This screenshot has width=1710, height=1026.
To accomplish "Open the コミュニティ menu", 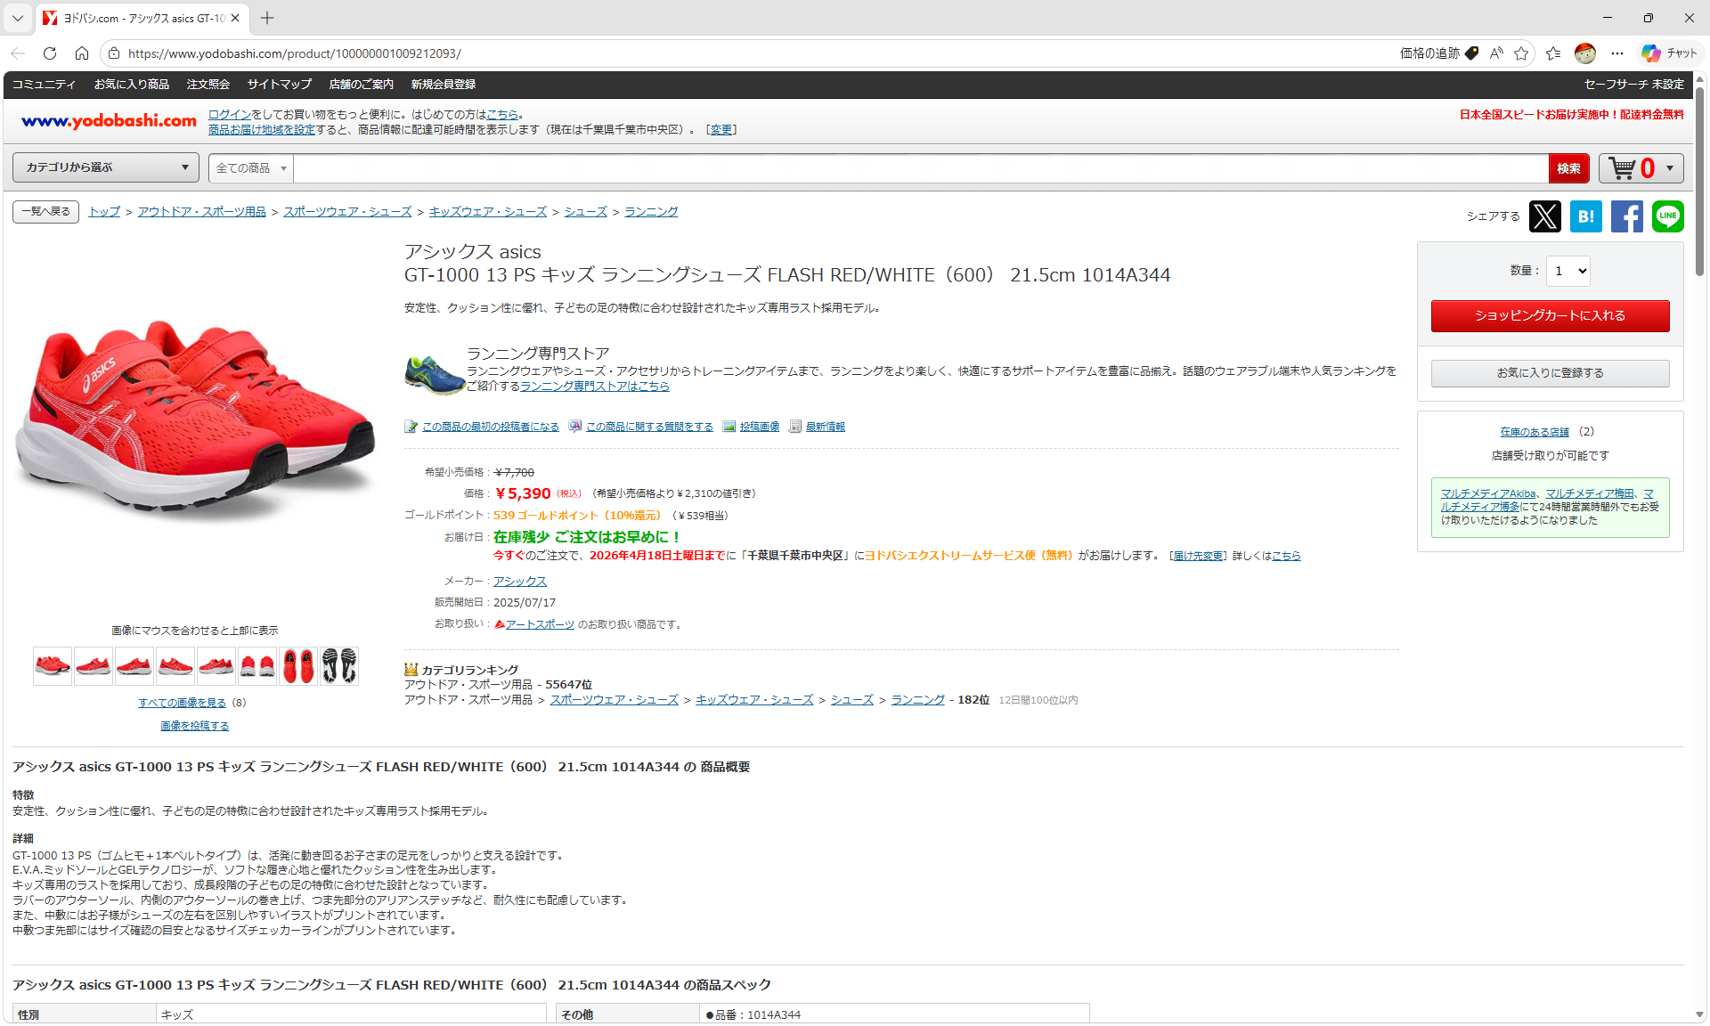I will pos(43,85).
